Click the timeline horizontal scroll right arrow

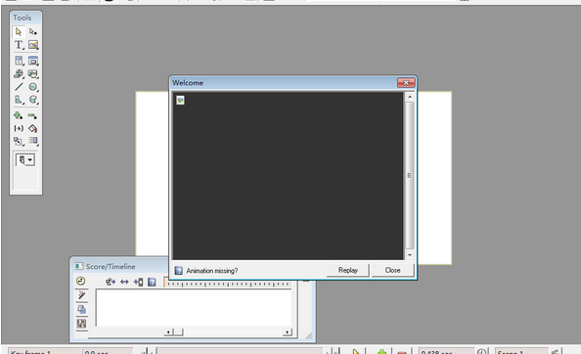click(288, 332)
